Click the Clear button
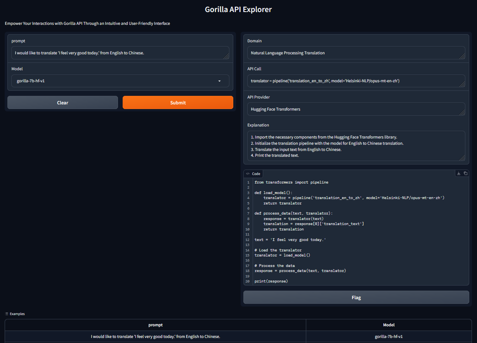The width and height of the screenshot is (477, 343). (x=62, y=102)
